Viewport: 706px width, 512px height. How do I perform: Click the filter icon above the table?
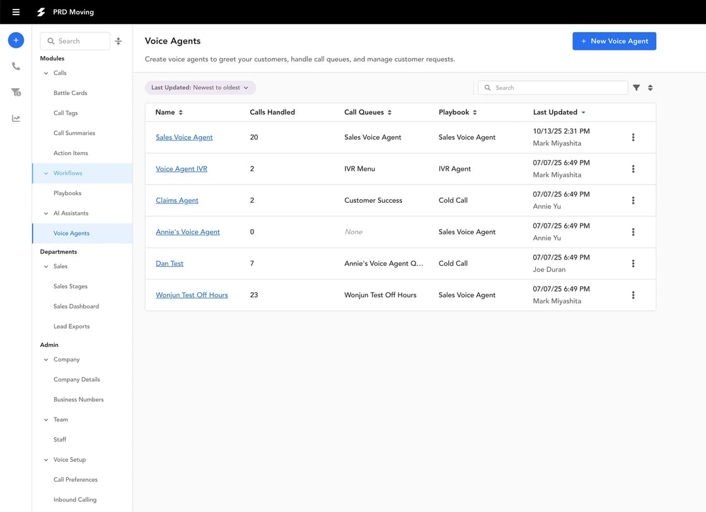(x=636, y=88)
